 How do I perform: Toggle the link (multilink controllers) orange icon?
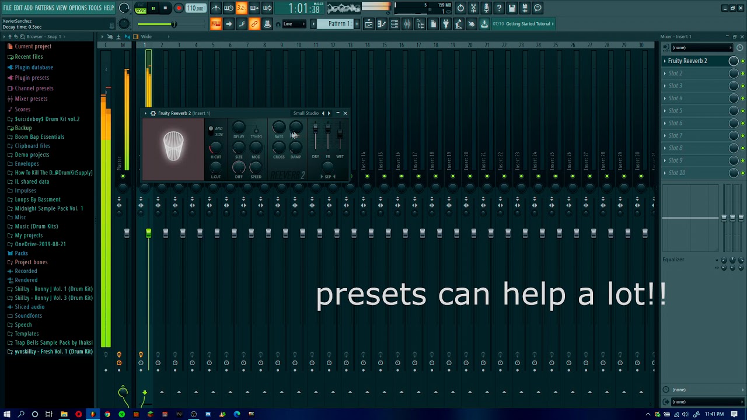[254, 24]
